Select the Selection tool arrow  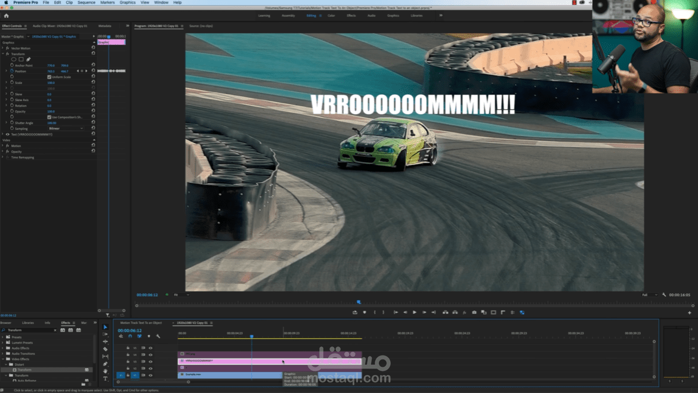[106, 327]
